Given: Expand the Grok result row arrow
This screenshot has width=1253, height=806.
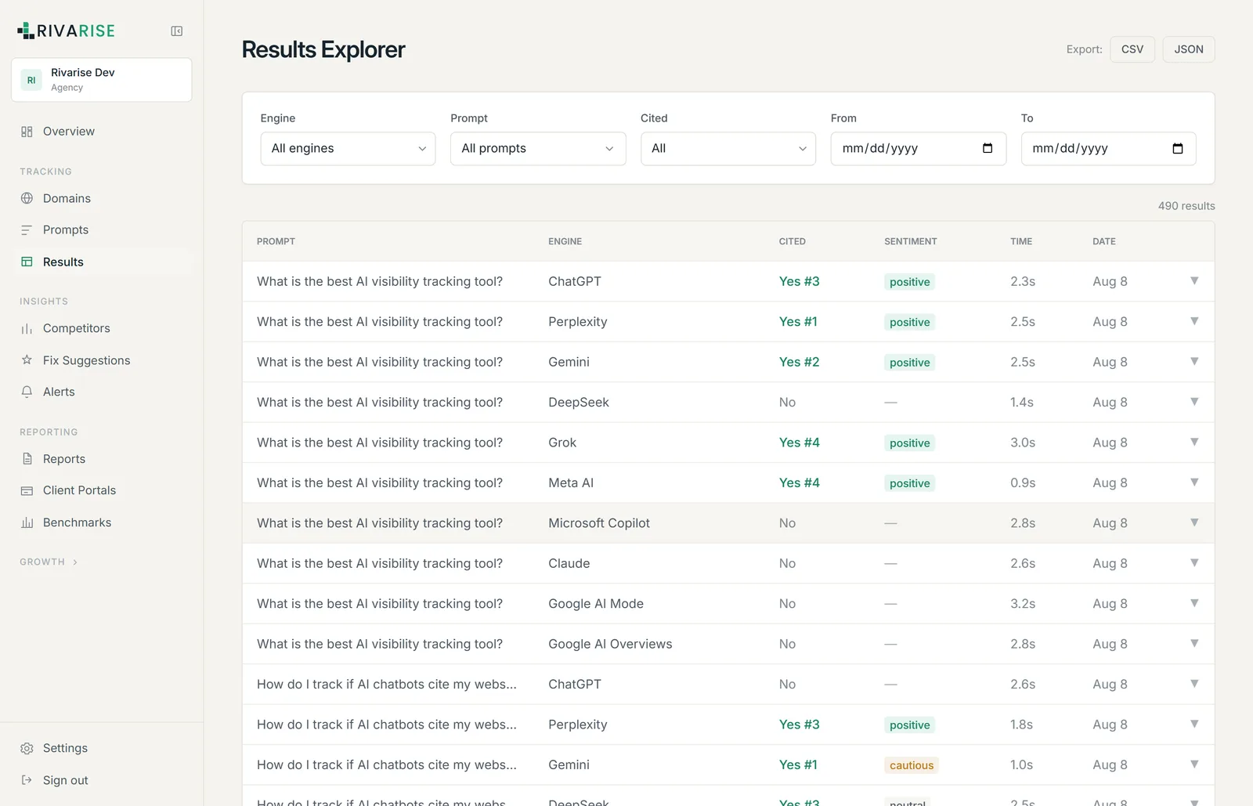Looking at the screenshot, I should pos(1194,442).
